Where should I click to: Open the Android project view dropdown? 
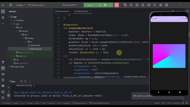(13, 11)
